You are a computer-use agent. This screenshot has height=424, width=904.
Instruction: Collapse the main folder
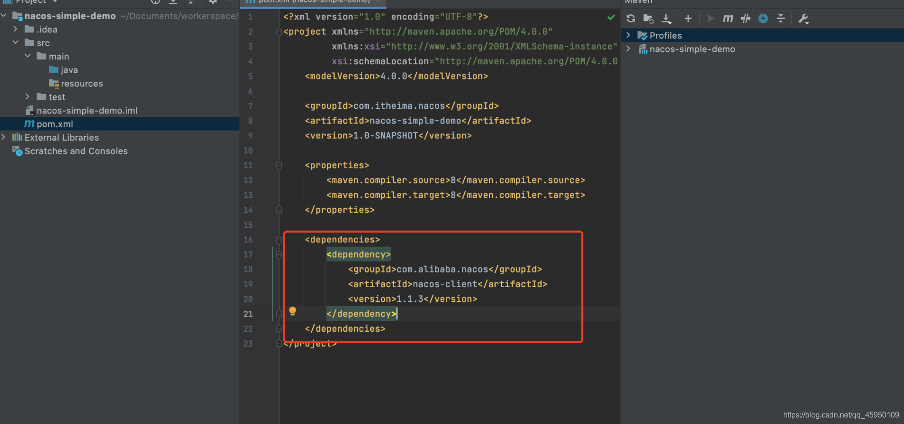(28, 56)
